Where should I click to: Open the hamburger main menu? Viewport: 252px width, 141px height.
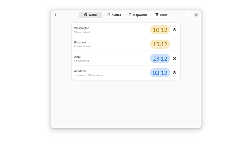pos(189,15)
